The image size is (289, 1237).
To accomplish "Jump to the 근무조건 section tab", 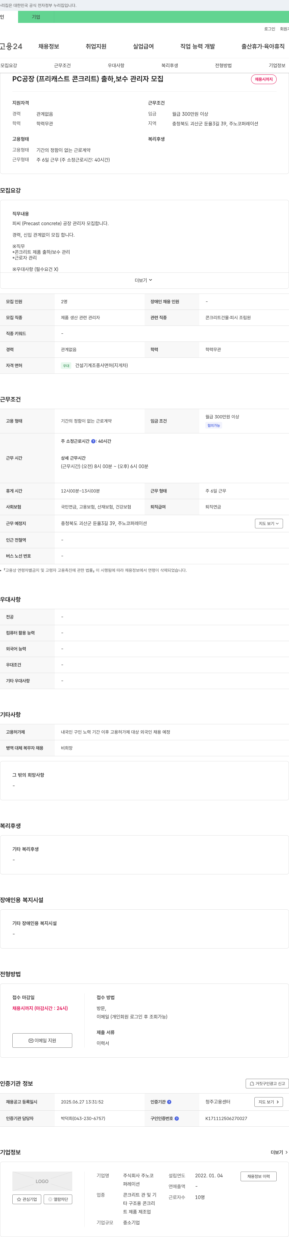I will [x=62, y=65].
